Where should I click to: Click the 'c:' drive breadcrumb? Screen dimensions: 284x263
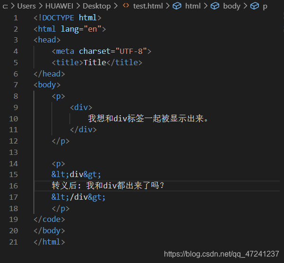(x=5, y=7)
